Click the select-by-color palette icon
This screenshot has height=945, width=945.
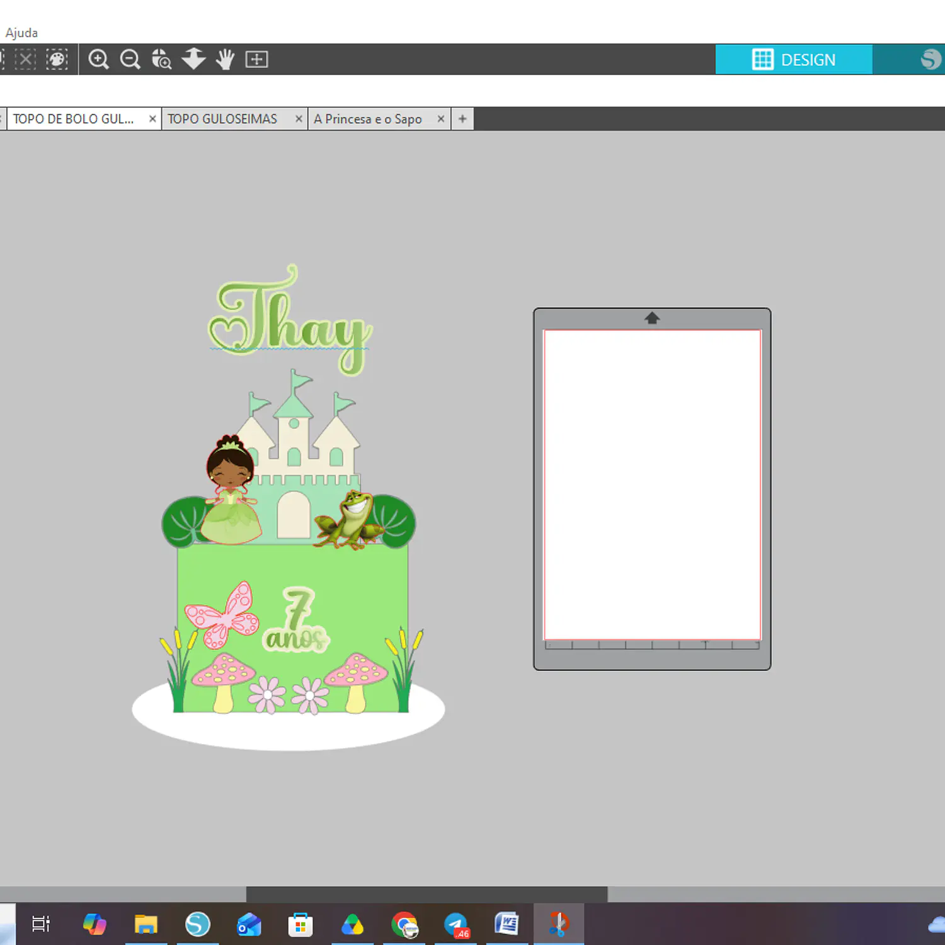[x=57, y=59]
